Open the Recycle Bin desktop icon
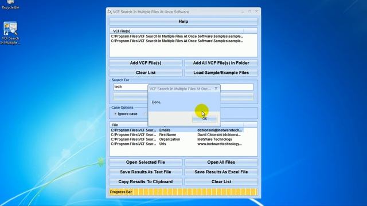Screen dimensions: 367x206 [10, 5]
